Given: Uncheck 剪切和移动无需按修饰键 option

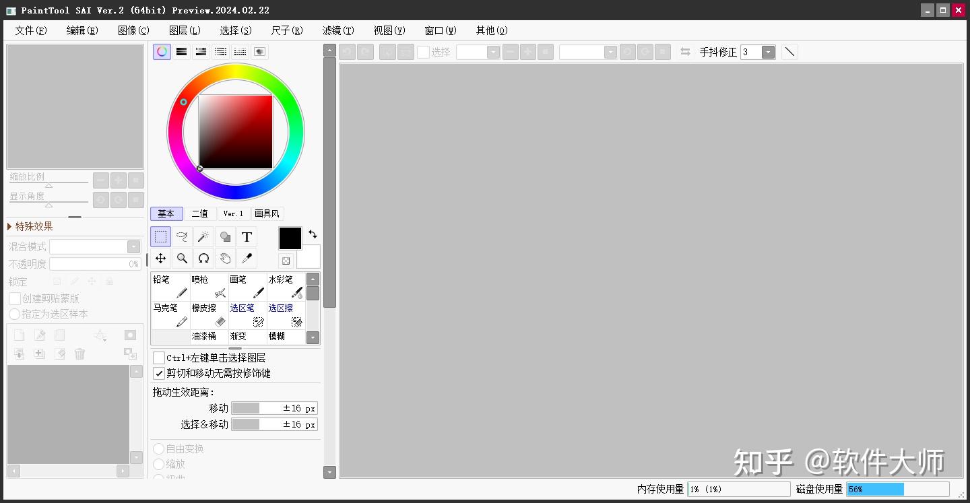Looking at the screenshot, I should 159,373.
